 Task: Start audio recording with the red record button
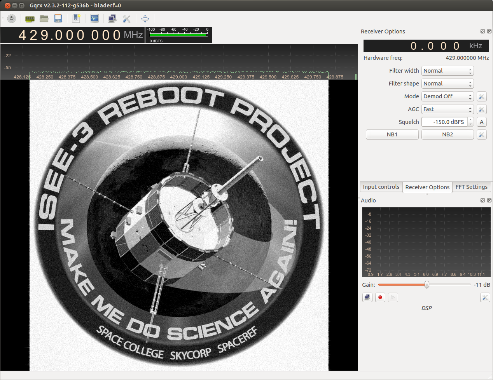click(380, 298)
